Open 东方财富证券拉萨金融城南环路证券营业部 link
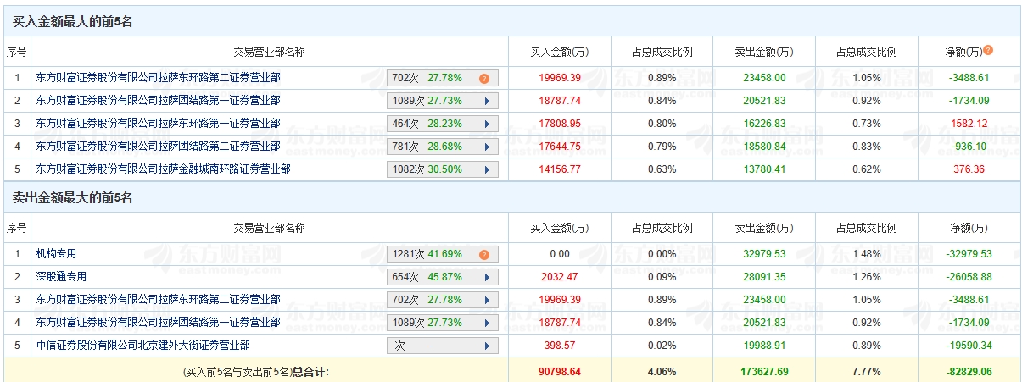 click(x=163, y=169)
